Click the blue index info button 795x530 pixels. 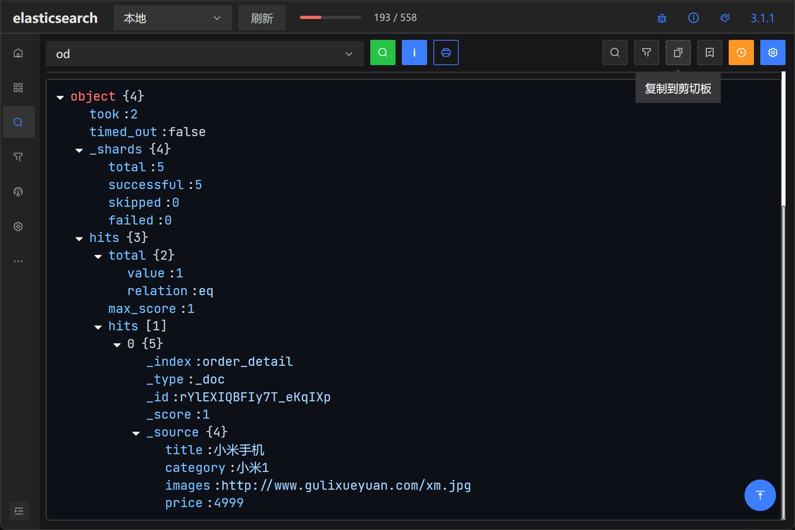pos(414,52)
